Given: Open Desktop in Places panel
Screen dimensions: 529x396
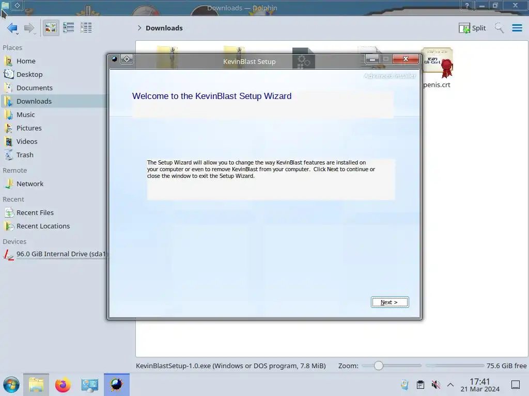Looking at the screenshot, I should pyautogui.click(x=54, y=74).
